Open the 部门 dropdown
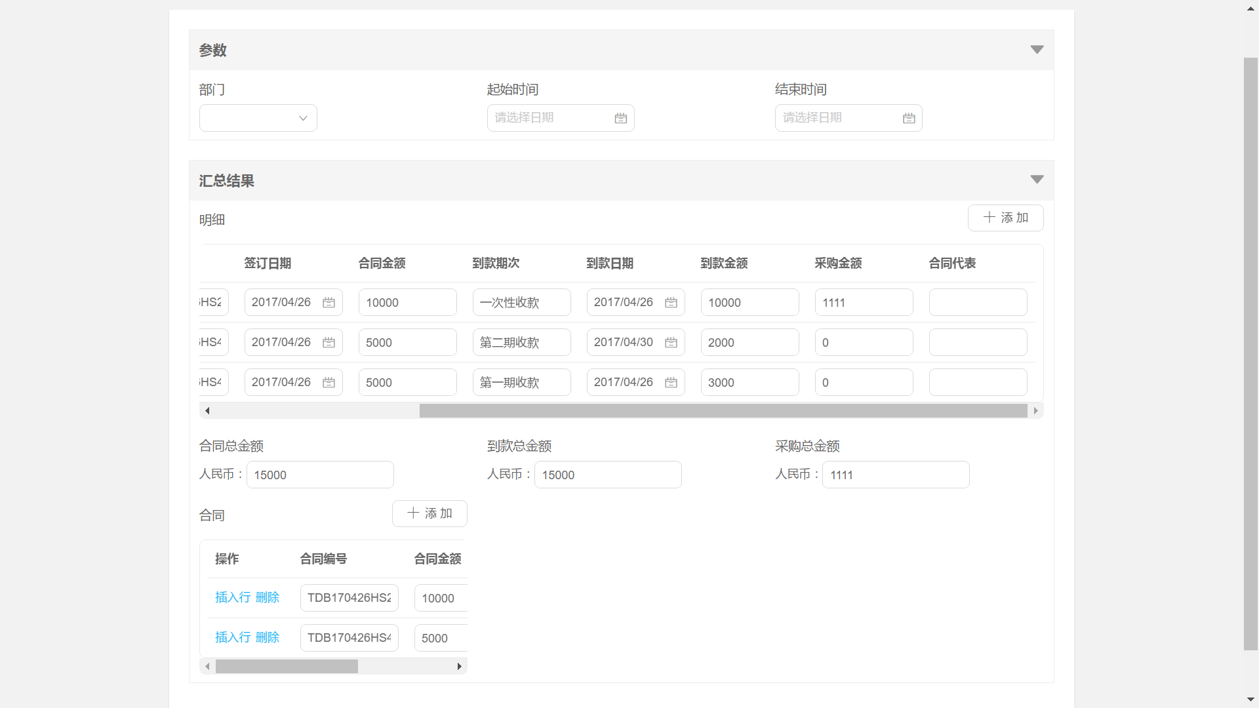 [x=258, y=119]
